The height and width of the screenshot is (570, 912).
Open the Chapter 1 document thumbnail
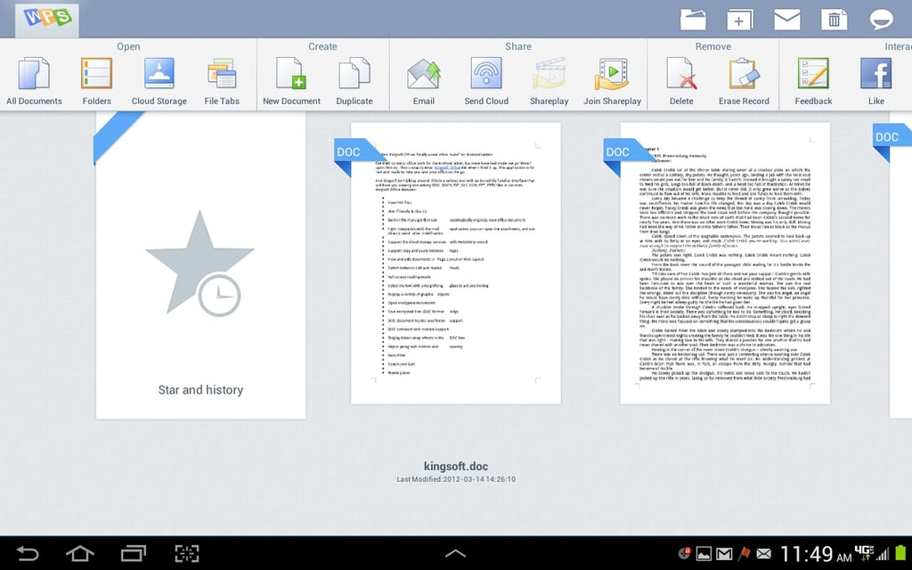725,263
